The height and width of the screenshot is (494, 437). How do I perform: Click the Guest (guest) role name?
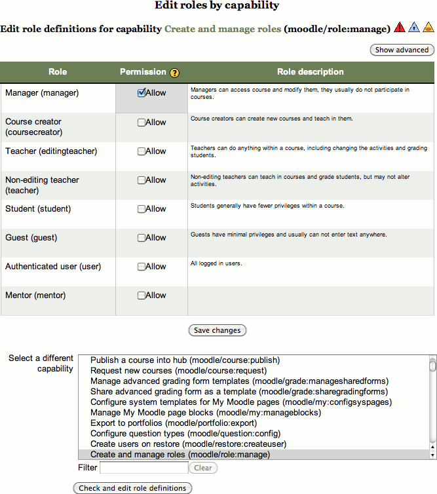click(x=31, y=238)
